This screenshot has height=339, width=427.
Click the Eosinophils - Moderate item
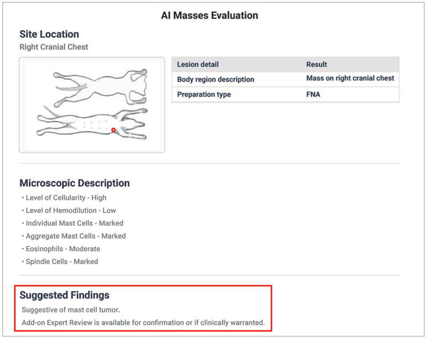63,249
